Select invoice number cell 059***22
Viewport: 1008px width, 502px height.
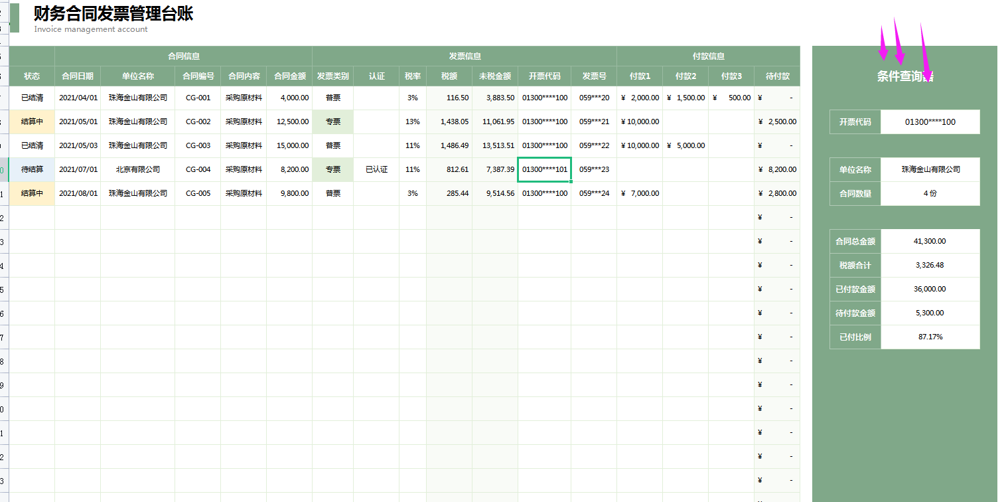pos(594,145)
